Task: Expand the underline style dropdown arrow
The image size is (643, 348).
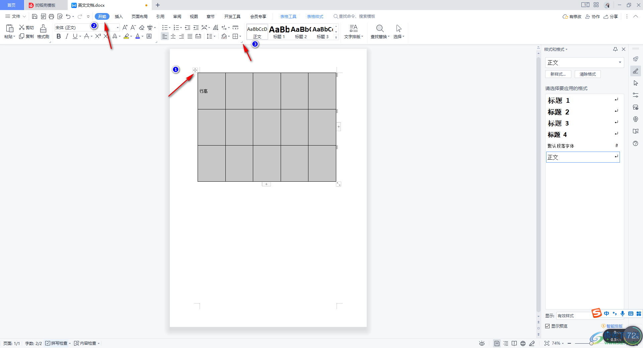Action: click(80, 36)
